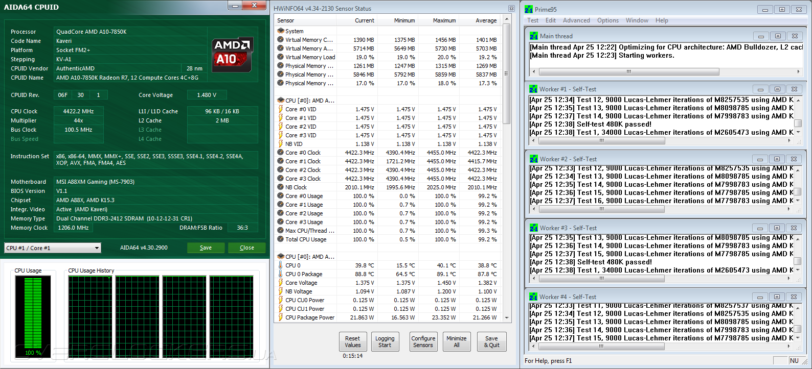Viewport: 812px width, 369px height.
Task: Click the lightning icon beside Core #2 VID
Action: (x=280, y=126)
